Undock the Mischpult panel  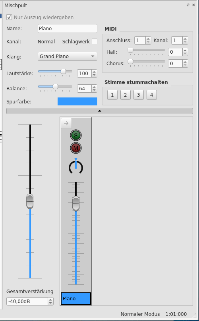click(x=188, y=5)
